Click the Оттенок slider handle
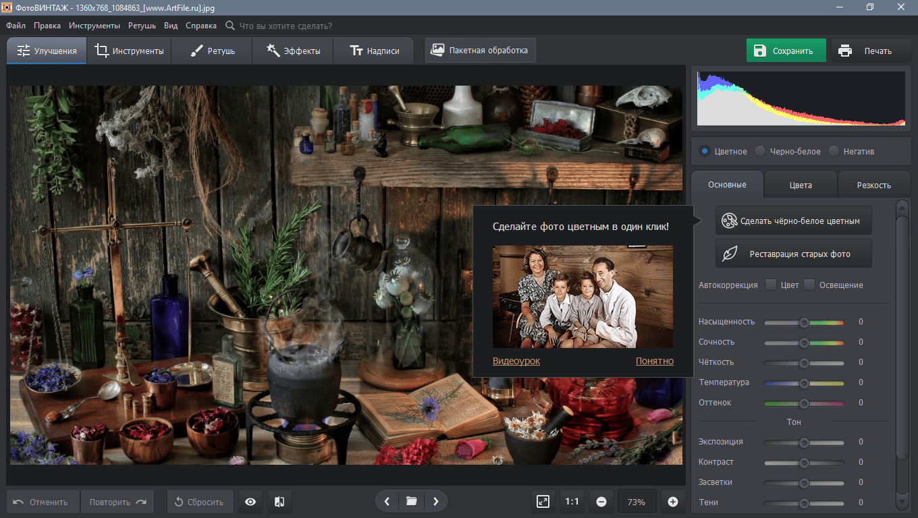918x518 pixels. (804, 403)
